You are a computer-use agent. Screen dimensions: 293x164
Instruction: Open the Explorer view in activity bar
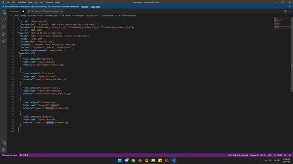4,12
